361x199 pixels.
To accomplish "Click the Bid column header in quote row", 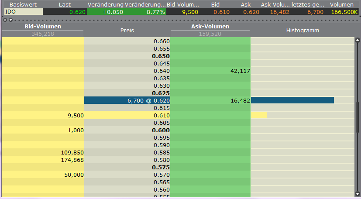I will (215, 5).
